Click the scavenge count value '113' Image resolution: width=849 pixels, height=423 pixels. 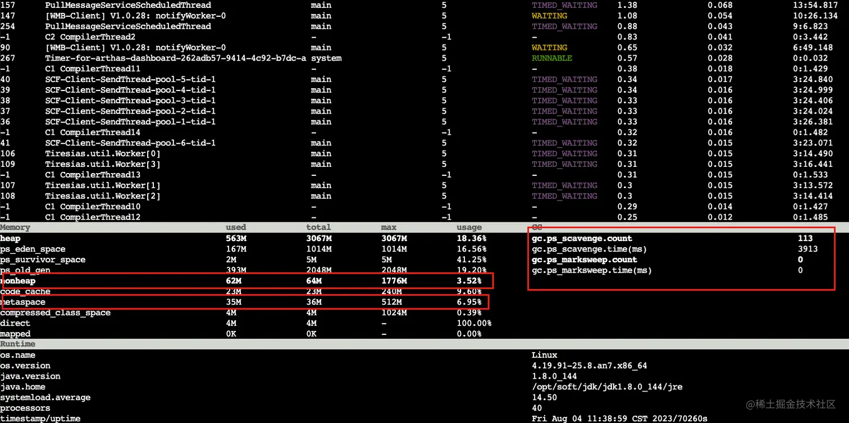[x=805, y=239]
